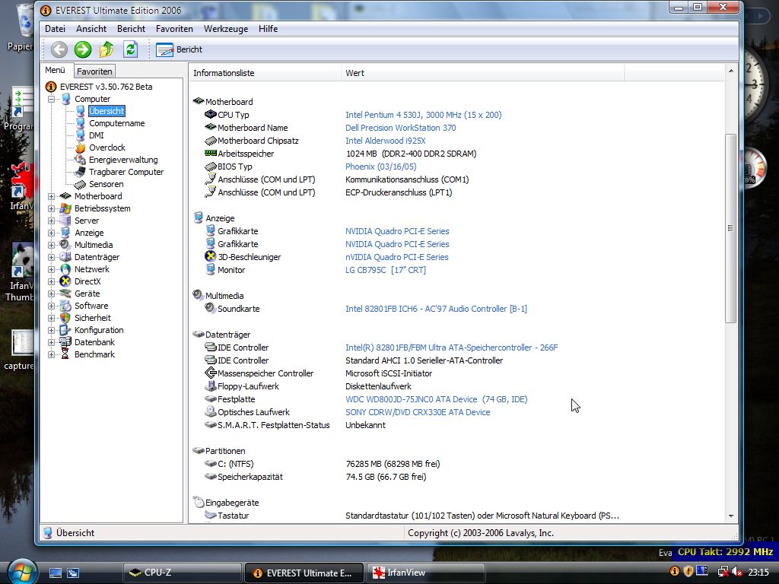The width and height of the screenshot is (779, 584).
Task: Open the Ansicht menu
Action: coord(91,29)
